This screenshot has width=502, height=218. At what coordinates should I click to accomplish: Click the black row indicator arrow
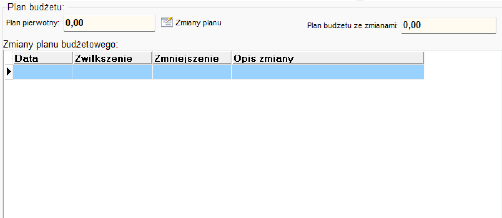click(9, 71)
